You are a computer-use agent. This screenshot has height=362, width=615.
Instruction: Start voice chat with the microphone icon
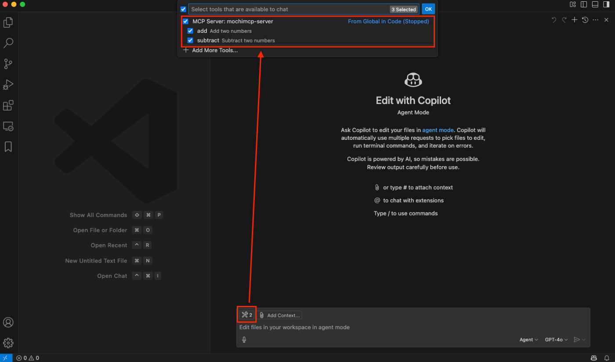click(x=244, y=340)
